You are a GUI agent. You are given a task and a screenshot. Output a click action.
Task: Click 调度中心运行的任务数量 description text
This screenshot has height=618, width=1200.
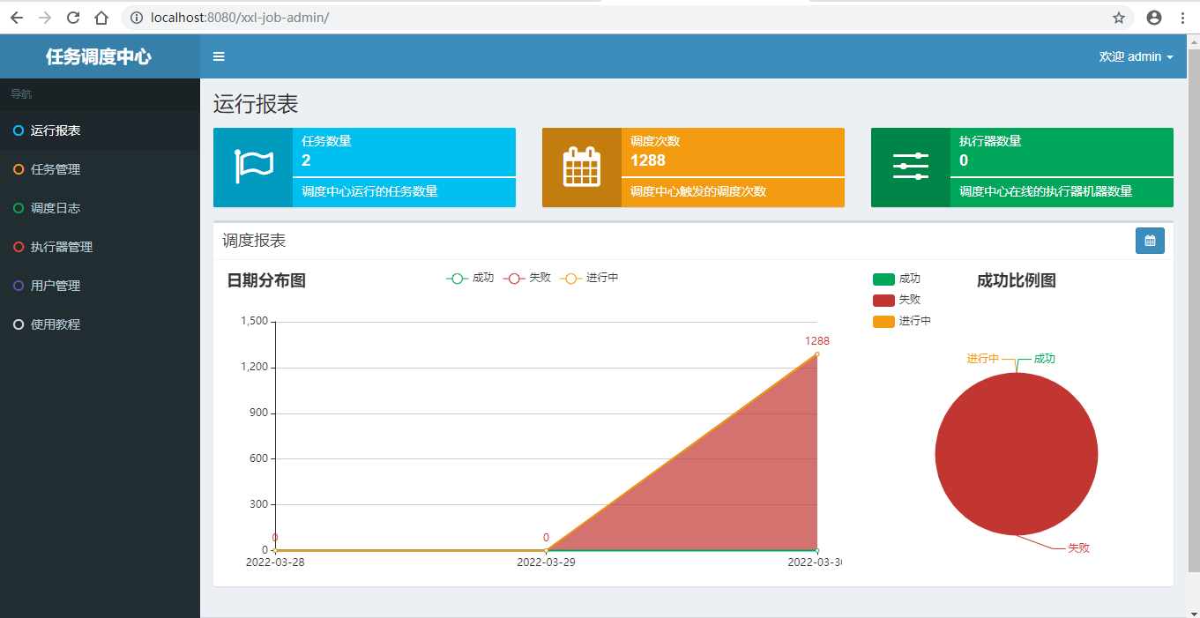pos(369,191)
